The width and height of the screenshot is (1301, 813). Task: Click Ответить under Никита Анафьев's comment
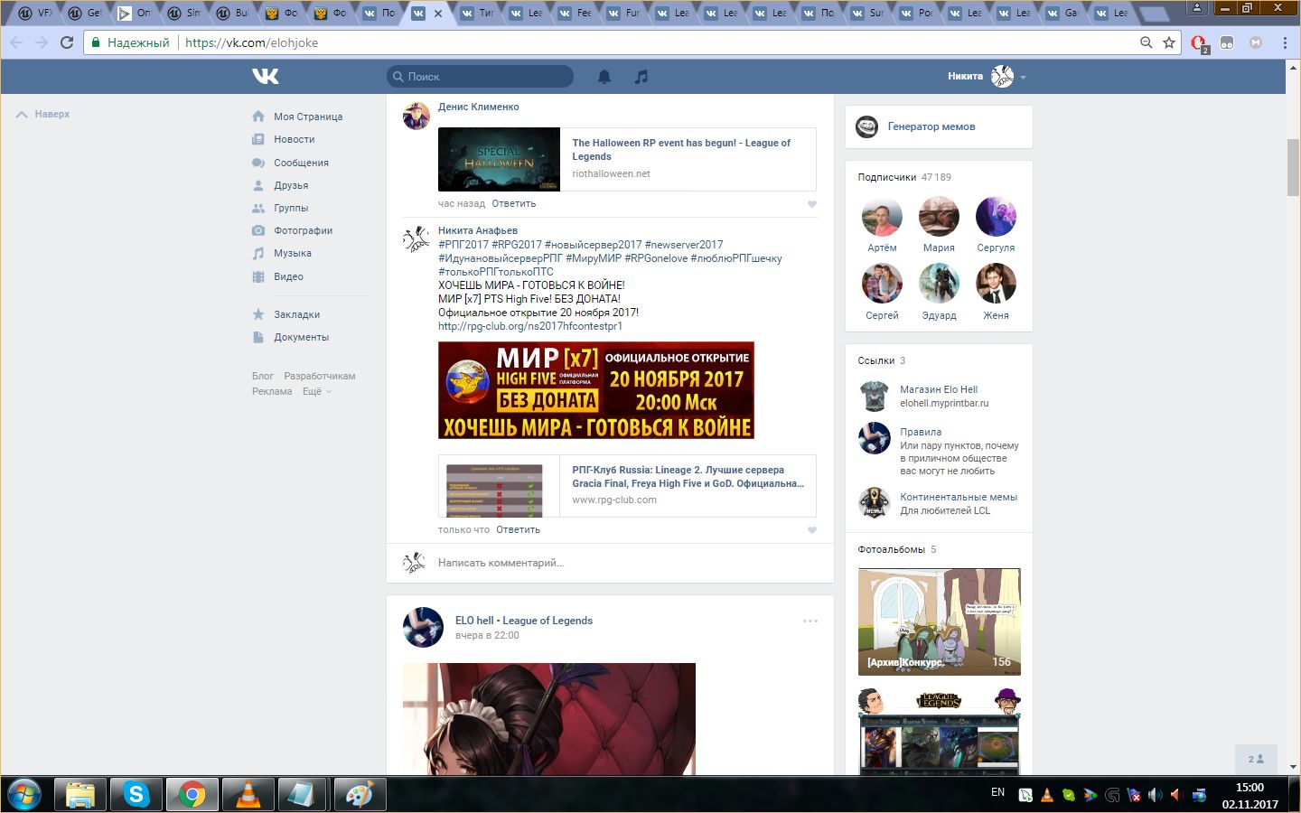[x=518, y=530]
